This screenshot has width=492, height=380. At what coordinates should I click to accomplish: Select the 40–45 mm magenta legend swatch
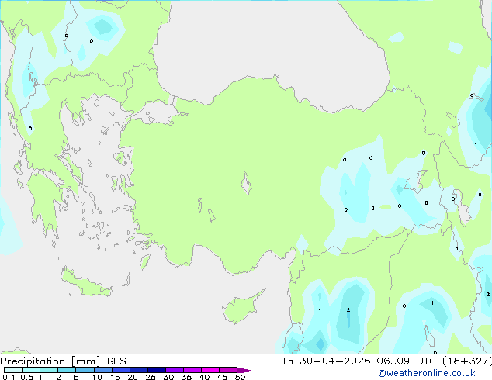click(210, 370)
